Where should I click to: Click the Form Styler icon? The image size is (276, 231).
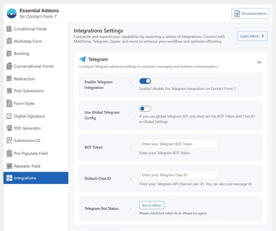click(x=9, y=103)
